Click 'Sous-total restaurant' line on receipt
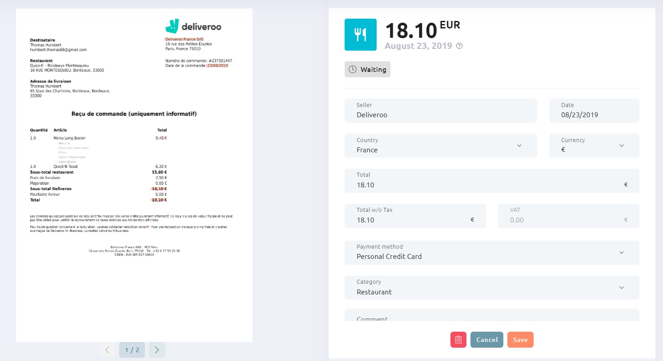The width and height of the screenshot is (663, 361). [98, 172]
